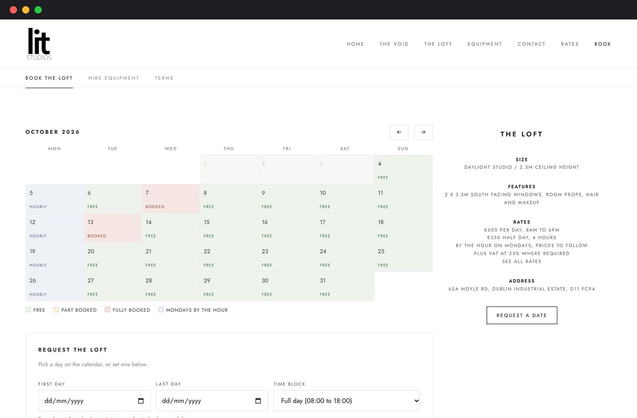
Task: Click the First Day date field
Action: click(94, 401)
